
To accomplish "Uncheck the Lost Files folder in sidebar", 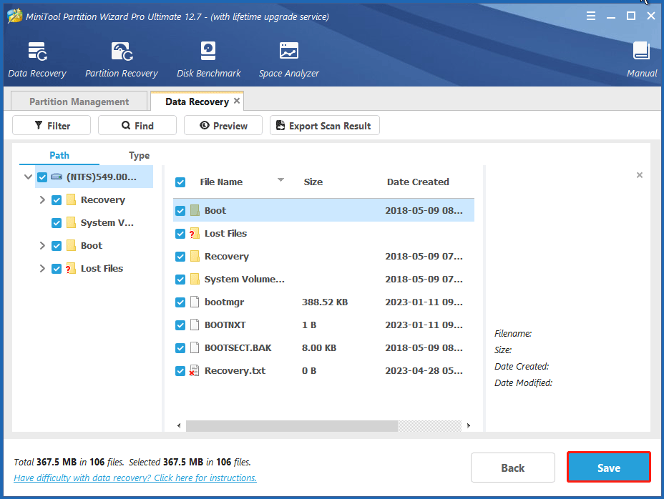I will click(56, 268).
